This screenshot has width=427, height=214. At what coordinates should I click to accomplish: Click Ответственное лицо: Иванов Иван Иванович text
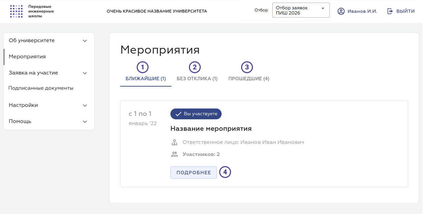(243, 142)
